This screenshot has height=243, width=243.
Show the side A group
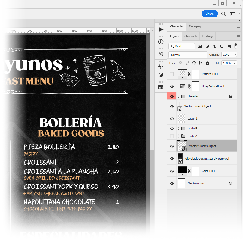click(x=172, y=136)
